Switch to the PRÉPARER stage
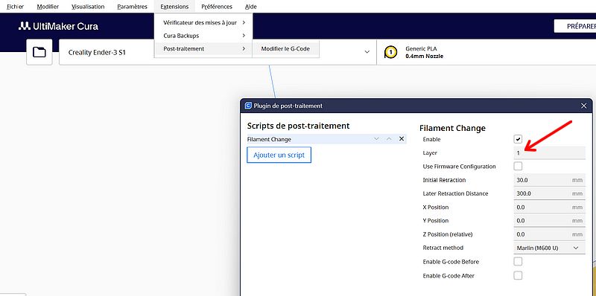The width and height of the screenshot is (596, 296). point(575,26)
